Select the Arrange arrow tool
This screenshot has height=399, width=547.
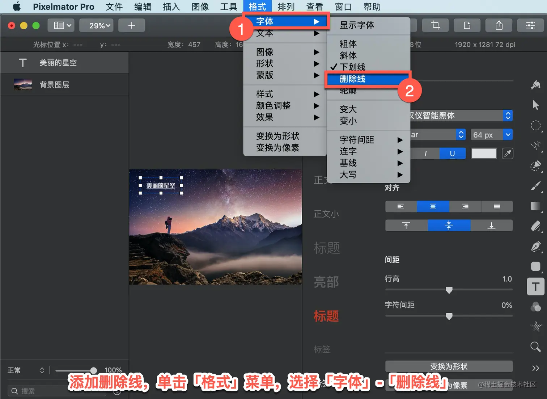[535, 105]
